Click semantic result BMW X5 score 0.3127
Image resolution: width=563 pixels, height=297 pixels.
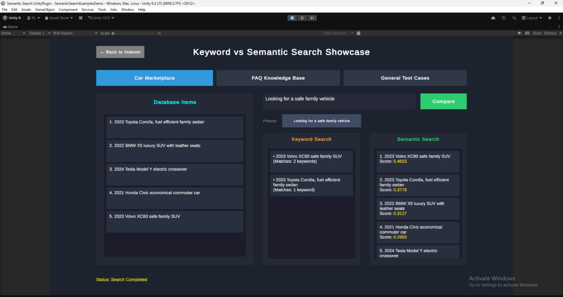[x=418, y=209]
